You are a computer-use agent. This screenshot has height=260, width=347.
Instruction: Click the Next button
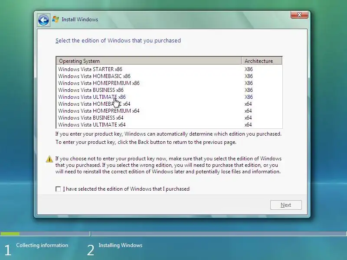pyautogui.click(x=286, y=205)
